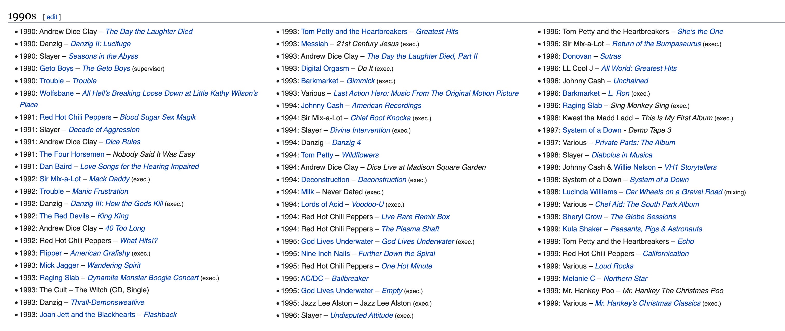Click the edit link beside 1990s heading
Viewport: 785px width, 331px height.
pos(52,17)
